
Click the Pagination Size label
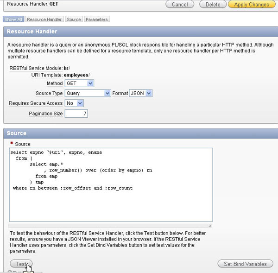46,114
